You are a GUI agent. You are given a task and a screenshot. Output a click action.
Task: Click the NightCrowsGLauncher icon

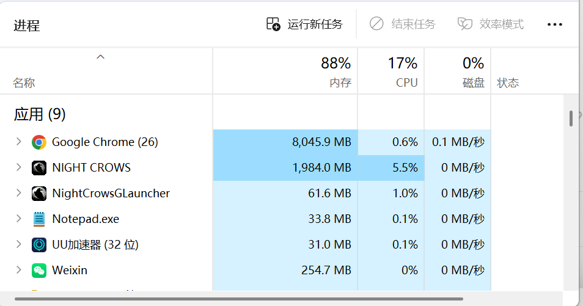click(x=39, y=194)
